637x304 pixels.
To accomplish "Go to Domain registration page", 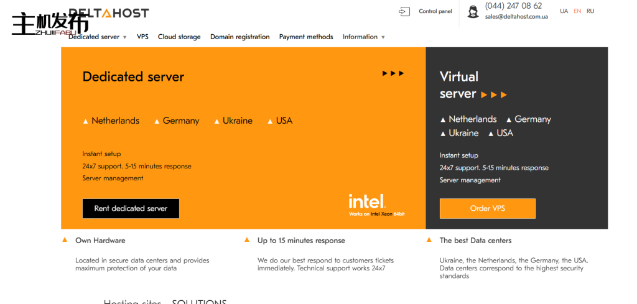I will [239, 37].
